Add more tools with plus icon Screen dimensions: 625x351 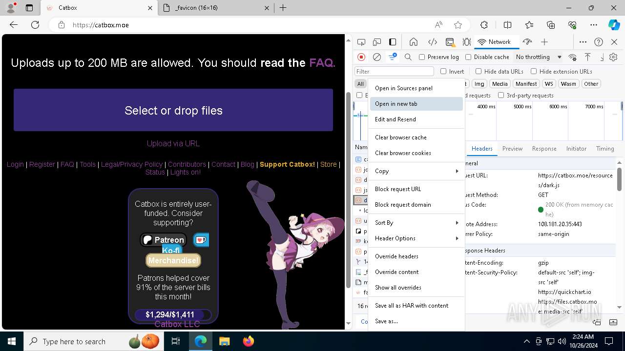[544, 42]
